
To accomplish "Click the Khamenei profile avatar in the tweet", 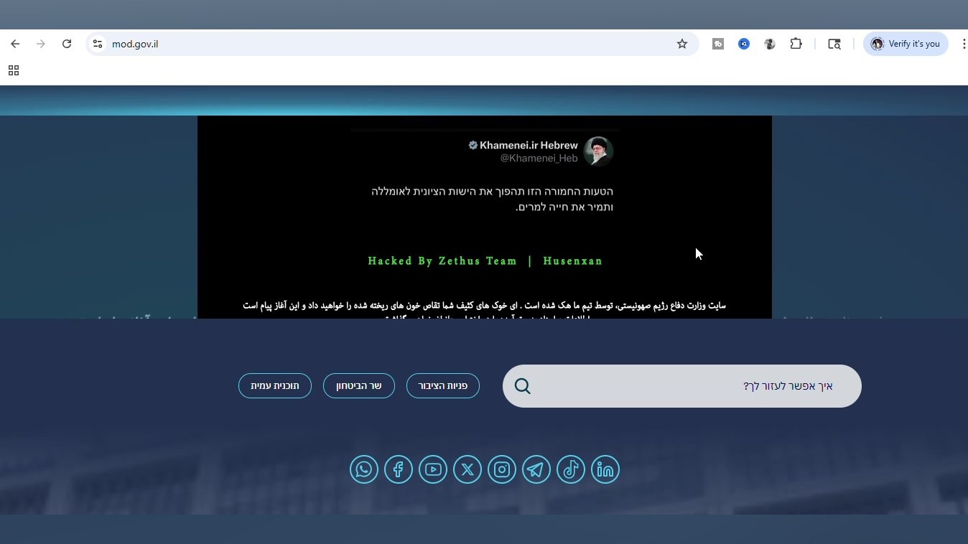I will pos(598,151).
